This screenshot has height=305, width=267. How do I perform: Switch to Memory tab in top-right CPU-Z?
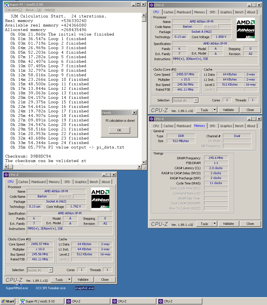point(200,12)
